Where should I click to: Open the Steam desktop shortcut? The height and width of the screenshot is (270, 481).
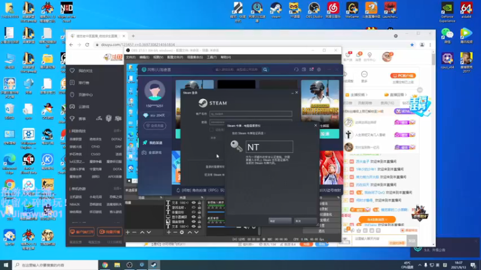276,10
